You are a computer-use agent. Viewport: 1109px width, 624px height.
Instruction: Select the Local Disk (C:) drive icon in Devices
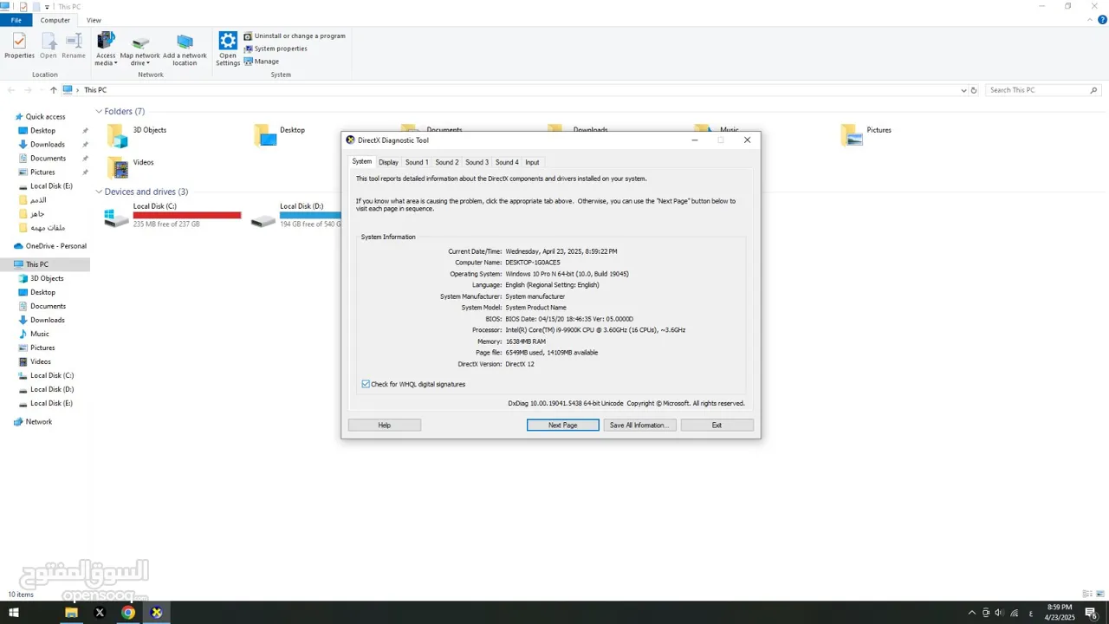pyautogui.click(x=116, y=218)
